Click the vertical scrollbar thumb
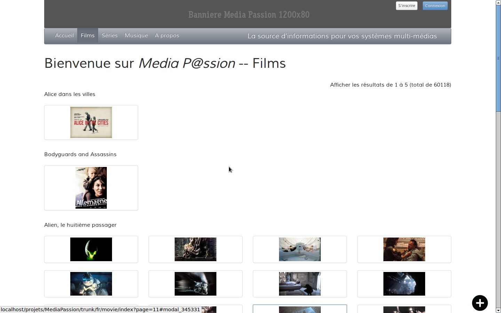Image resolution: width=501 pixels, height=313 pixels. tap(498, 58)
